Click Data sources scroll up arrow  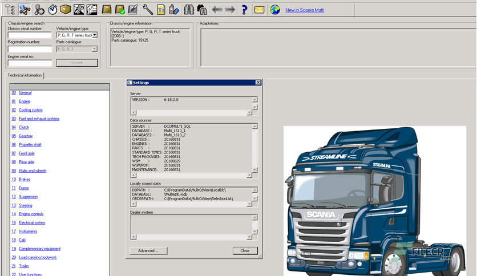pos(254,126)
